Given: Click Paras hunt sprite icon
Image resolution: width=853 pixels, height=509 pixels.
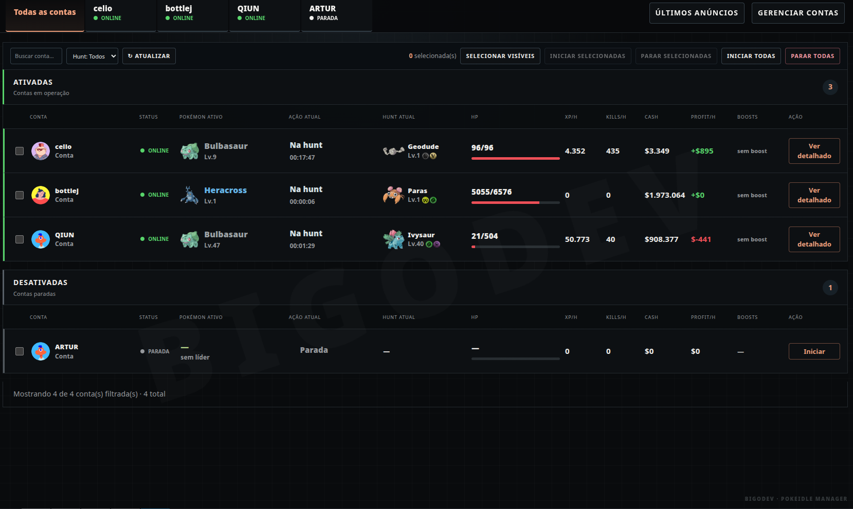Looking at the screenshot, I should click(393, 195).
